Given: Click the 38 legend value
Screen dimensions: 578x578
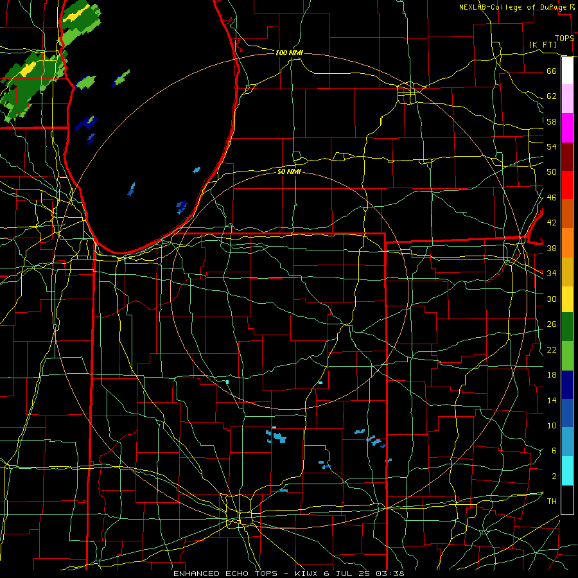Looking at the screenshot, I should tap(552, 248).
